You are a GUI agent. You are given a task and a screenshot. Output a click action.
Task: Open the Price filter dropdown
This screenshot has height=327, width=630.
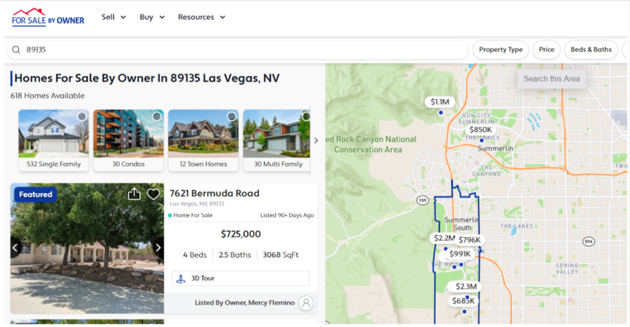[546, 49]
